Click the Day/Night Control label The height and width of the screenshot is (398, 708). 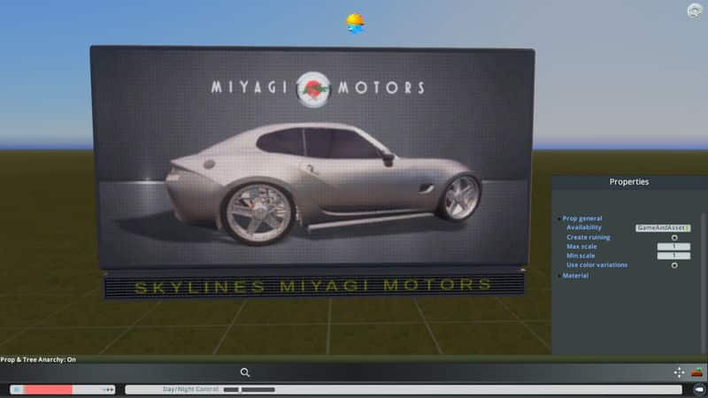189,389
